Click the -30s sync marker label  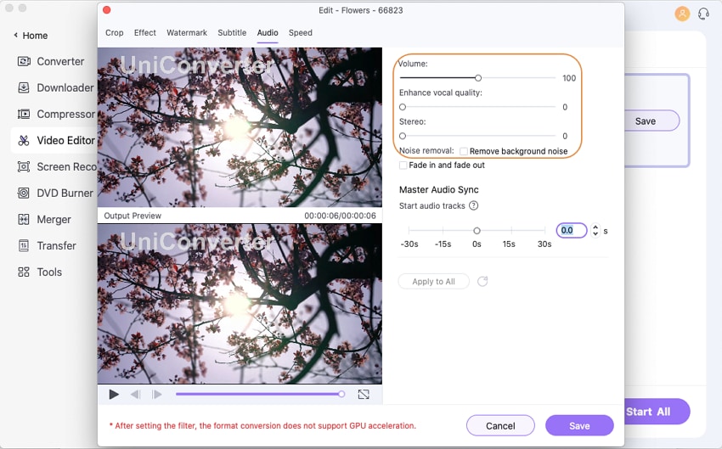pos(409,244)
